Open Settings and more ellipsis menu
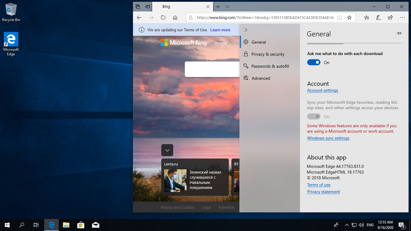The width and height of the screenshot is (411, 231). point(402,18)
